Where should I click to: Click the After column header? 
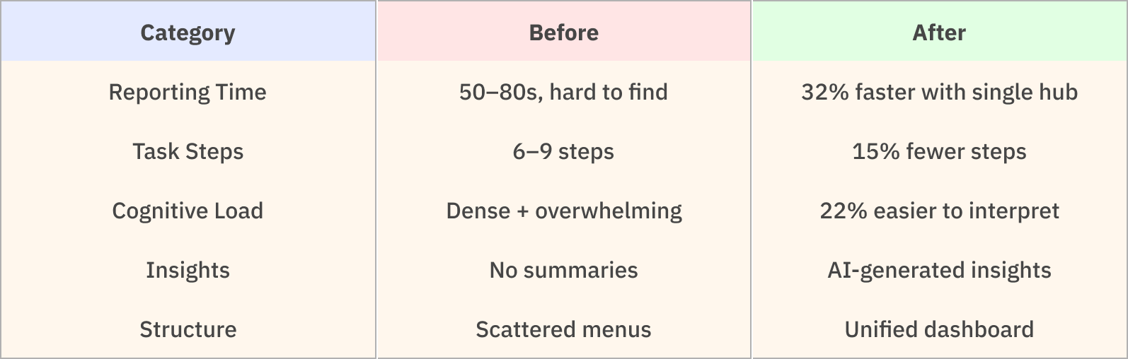(939, 33)
